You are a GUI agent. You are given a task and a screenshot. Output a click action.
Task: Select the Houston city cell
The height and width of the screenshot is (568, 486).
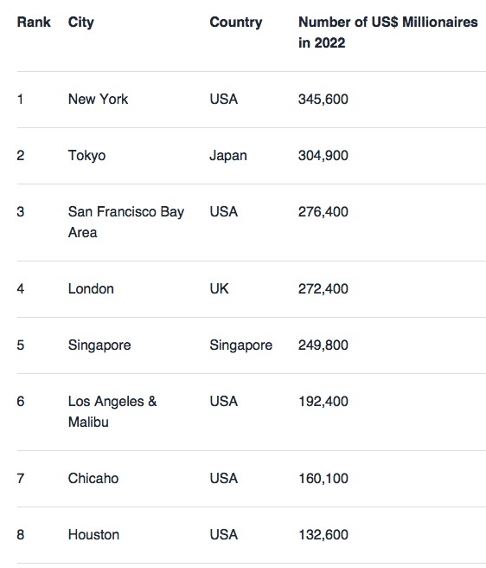click(93, 535)
